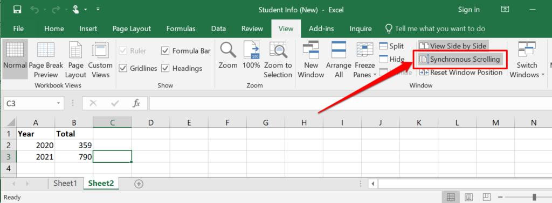Select column D header

(x=151, y=122)
